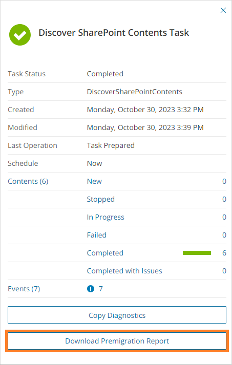Select the Failed contents status link
232x365 pixels.
[97, 235]
